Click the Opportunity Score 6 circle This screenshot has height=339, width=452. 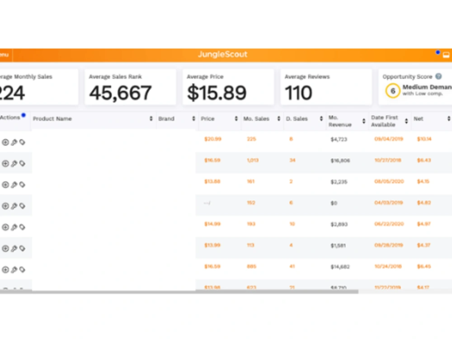(x=393, y=91)
